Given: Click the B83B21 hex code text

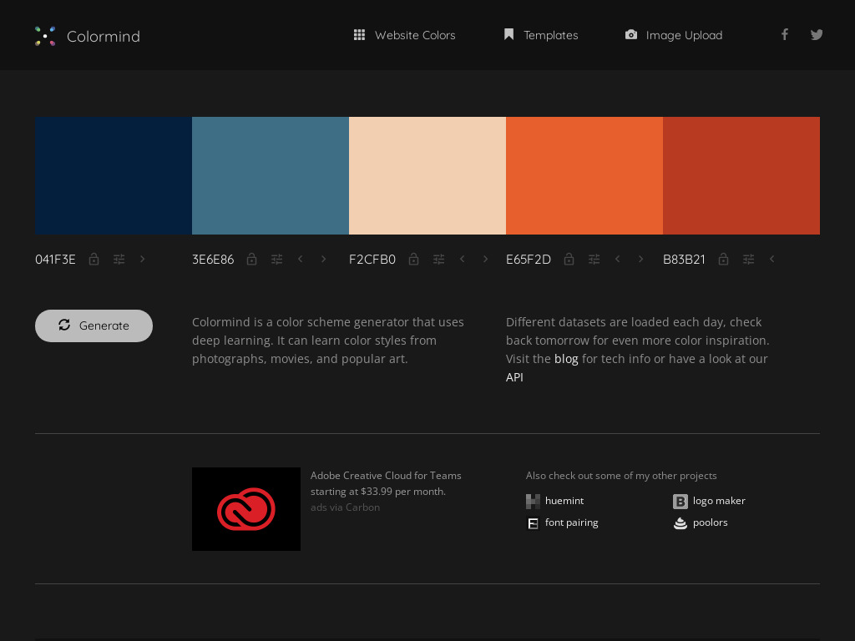Looking at the screenshot, I should click(x=684, y=260).
